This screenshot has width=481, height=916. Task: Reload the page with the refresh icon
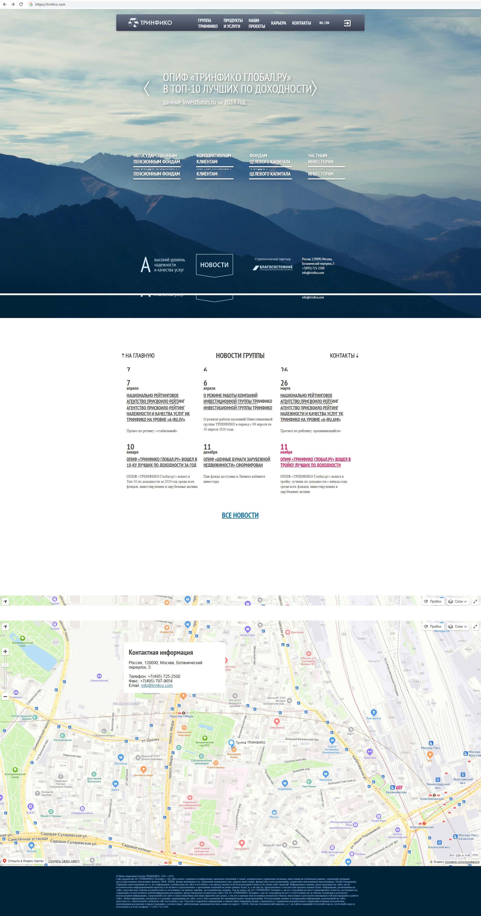[x=21, y=4]
